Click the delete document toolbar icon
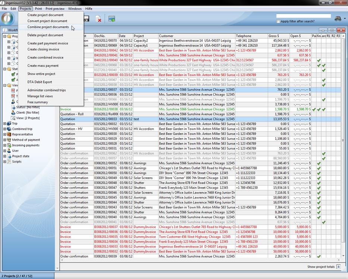This screenshot has width=348, height=279. pyautogui.click(x=98, y=19)
